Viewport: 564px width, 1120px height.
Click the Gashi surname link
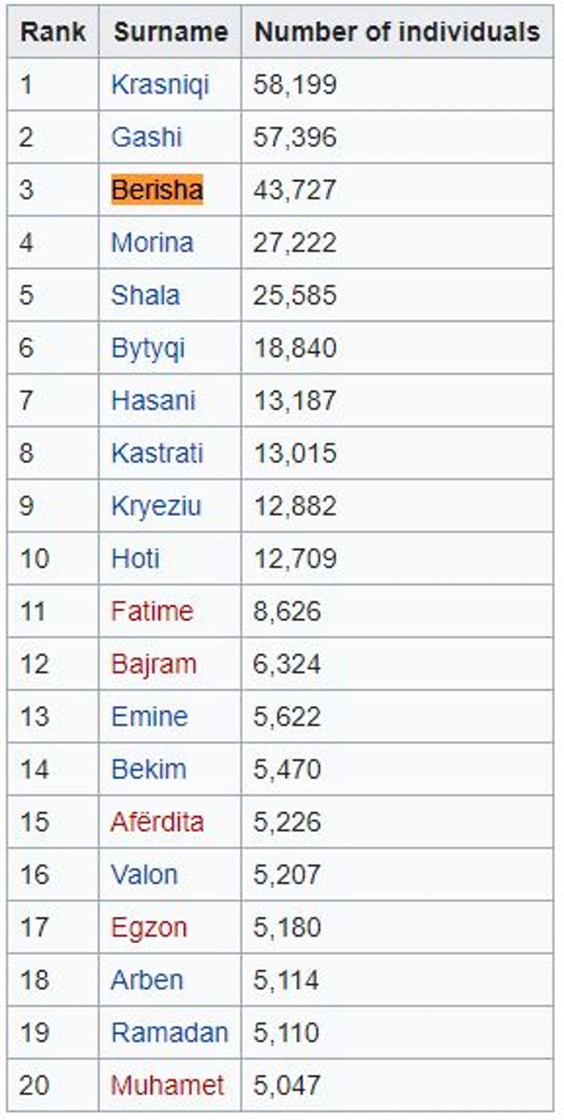click(146, 137)
